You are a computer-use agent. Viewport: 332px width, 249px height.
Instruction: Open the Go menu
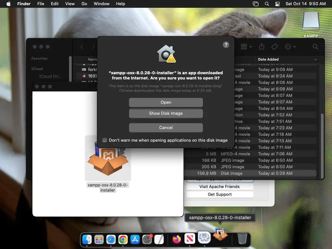(x=84, y=4)
